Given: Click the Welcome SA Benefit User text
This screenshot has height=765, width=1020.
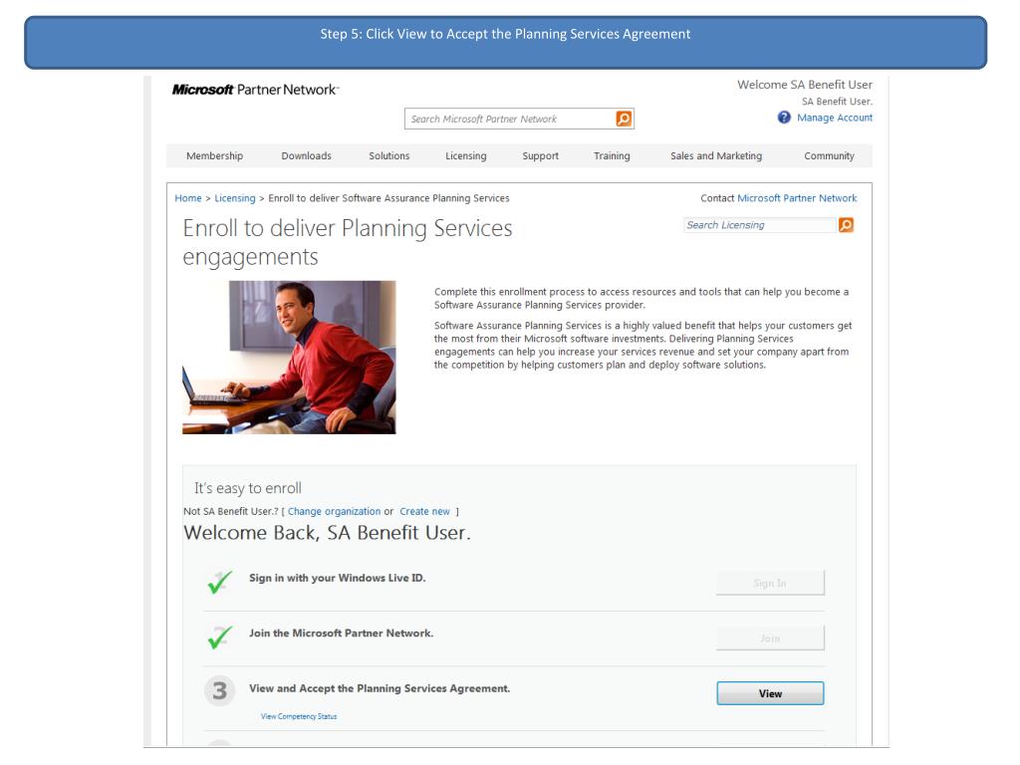Looking at the screenshot, I should (x=805, y=85).
